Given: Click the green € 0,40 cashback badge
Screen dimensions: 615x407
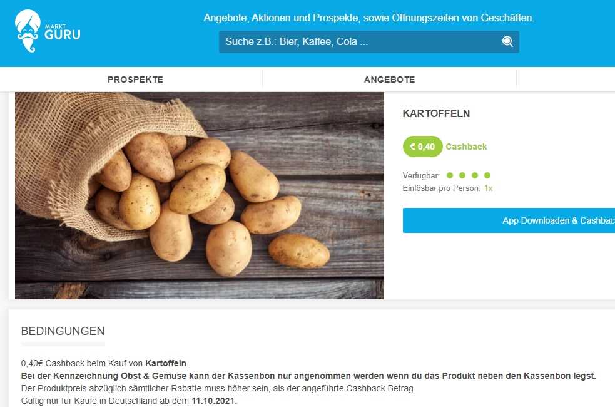Looking at the screenshot, I should 422,147.
